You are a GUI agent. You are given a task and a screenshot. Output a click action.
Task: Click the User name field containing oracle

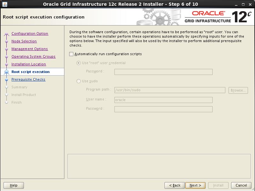click(x=164, y=100)
